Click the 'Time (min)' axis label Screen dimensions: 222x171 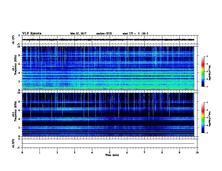(x=112, y=155)
